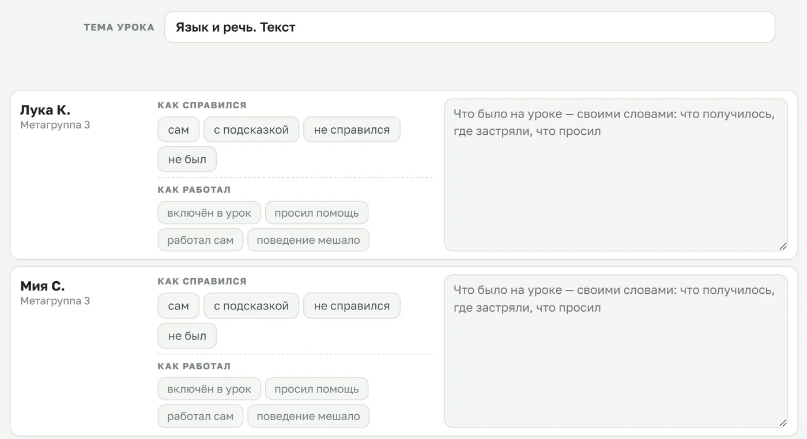
Task: Click 'КАК РАБОТАЛ' heading in Лука К. card
Action: tap(194, 190)
